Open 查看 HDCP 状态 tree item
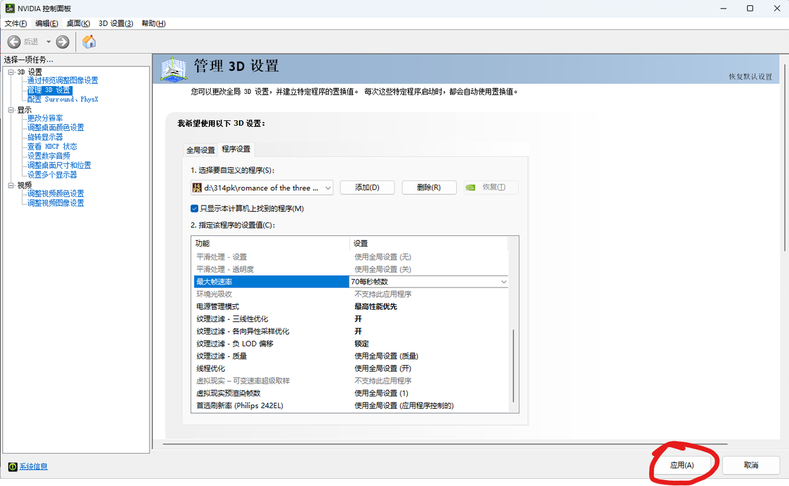 coord(52,146)
